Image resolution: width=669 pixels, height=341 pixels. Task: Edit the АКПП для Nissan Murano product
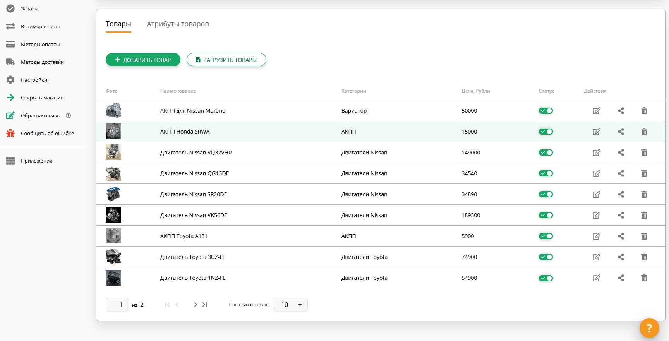point(596,111)
